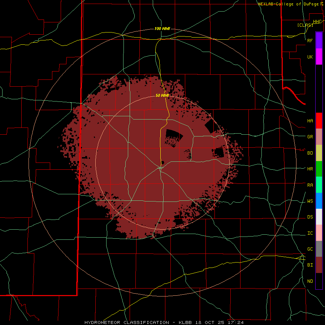Click the brown BI biological color swatch
Screen dimensions: 325x325
coord(319,265)
